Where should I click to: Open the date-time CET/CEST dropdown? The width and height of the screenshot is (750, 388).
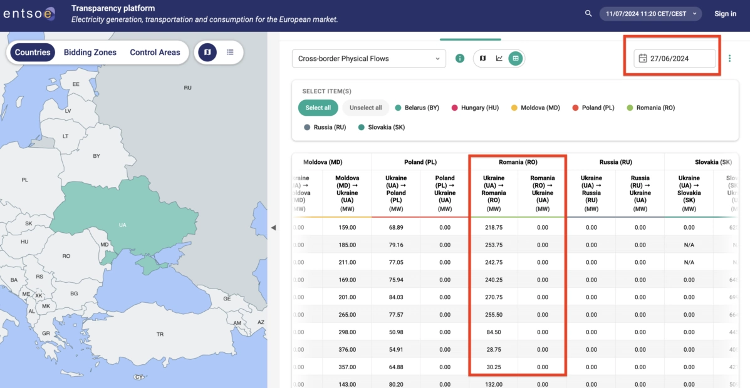coord(650,13)
